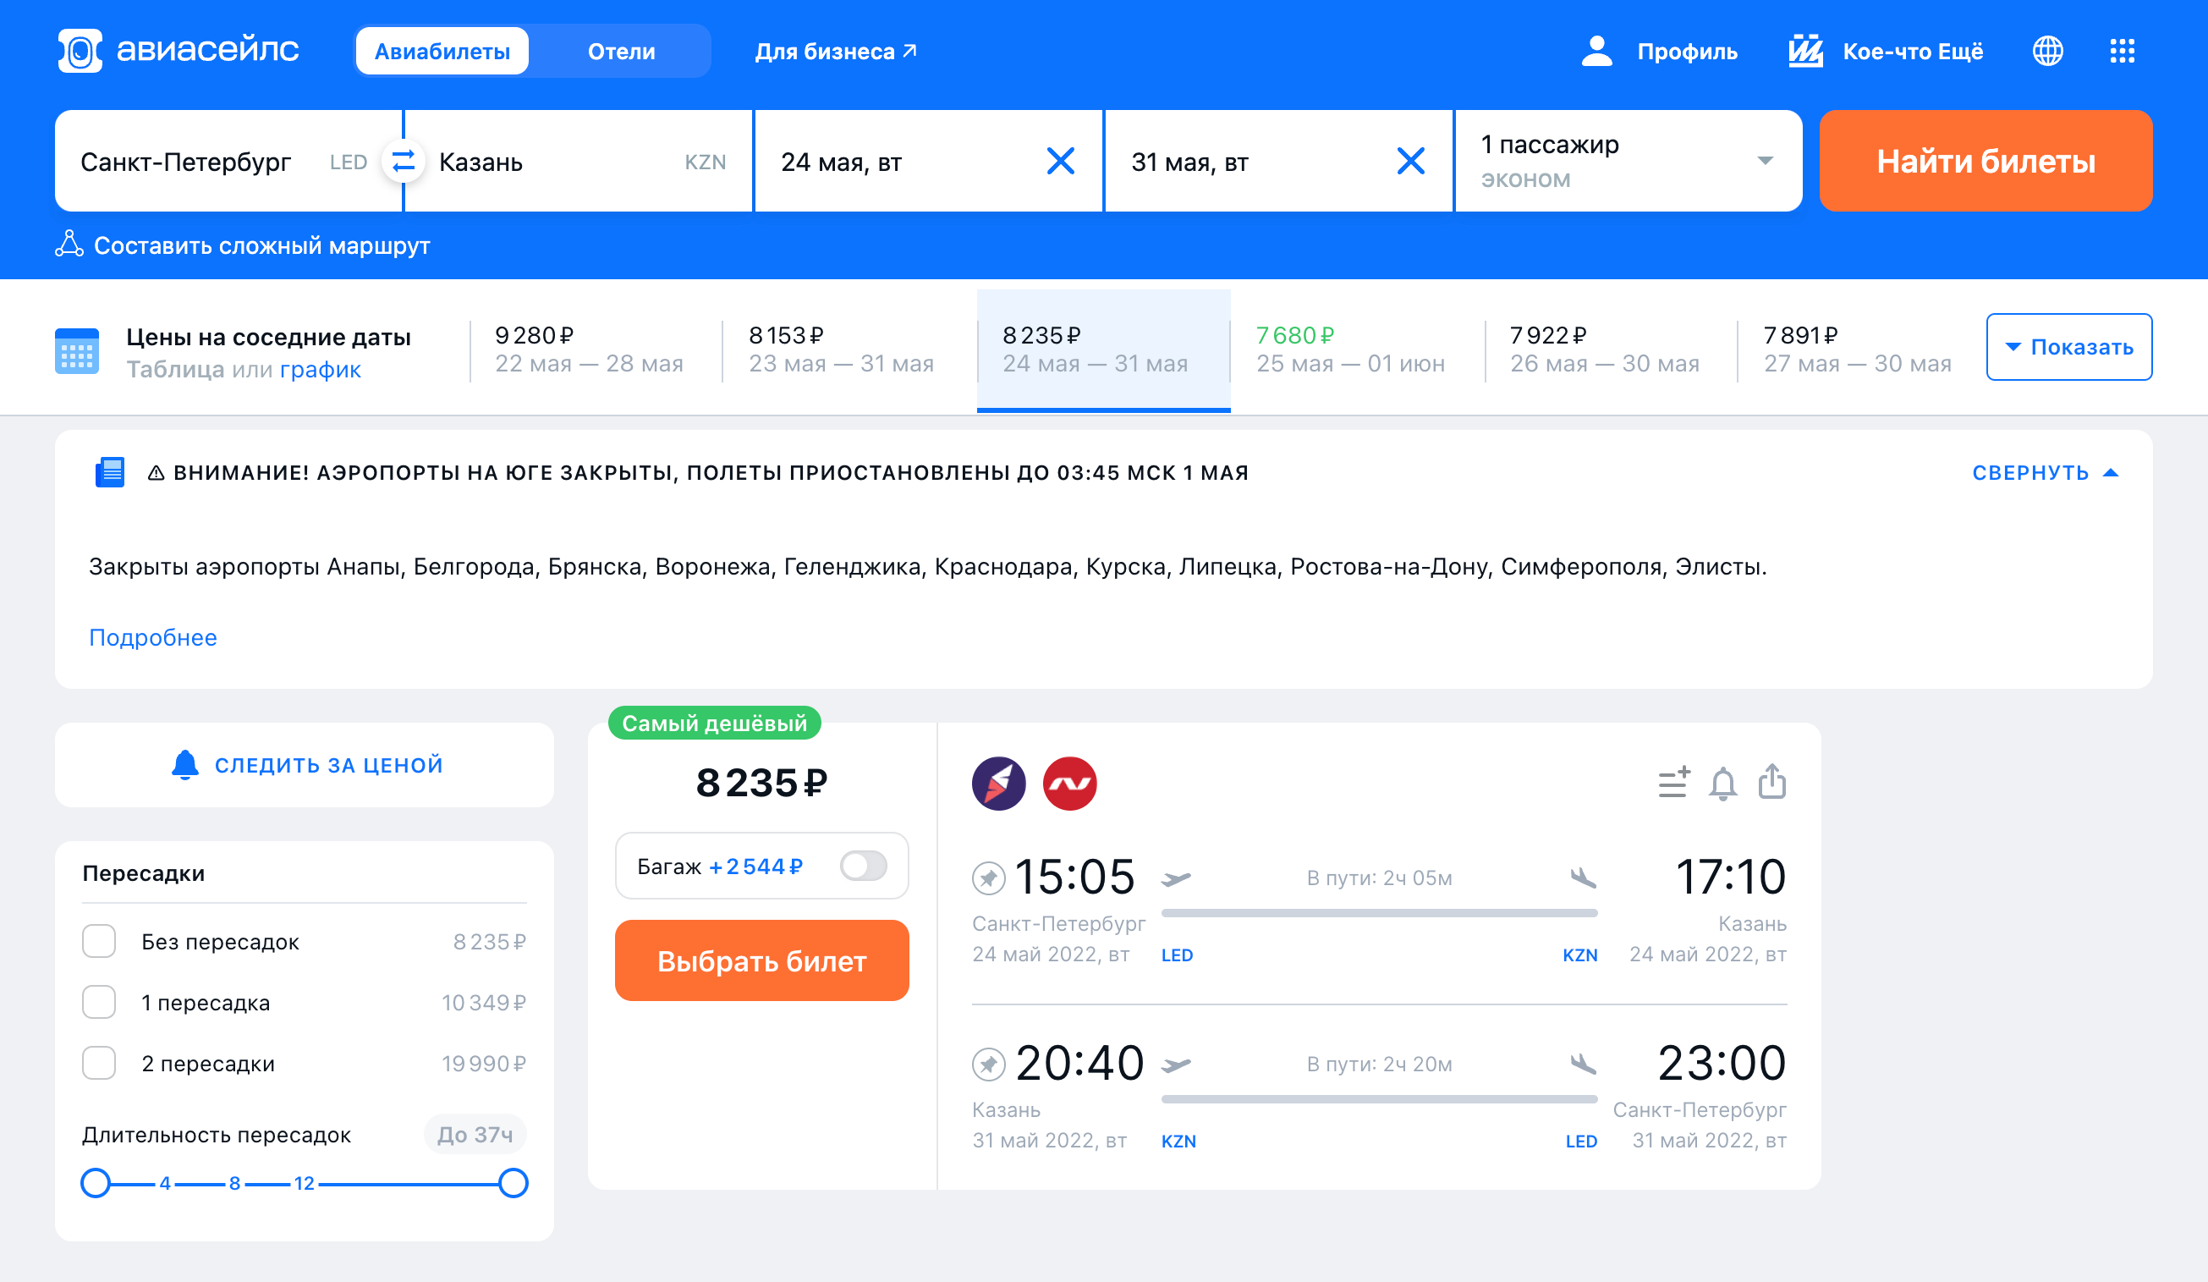This screenshot has width=2208, height=1282.
Task: Check the 2 пересадки filter
Action: click(x=99, y=1063)
